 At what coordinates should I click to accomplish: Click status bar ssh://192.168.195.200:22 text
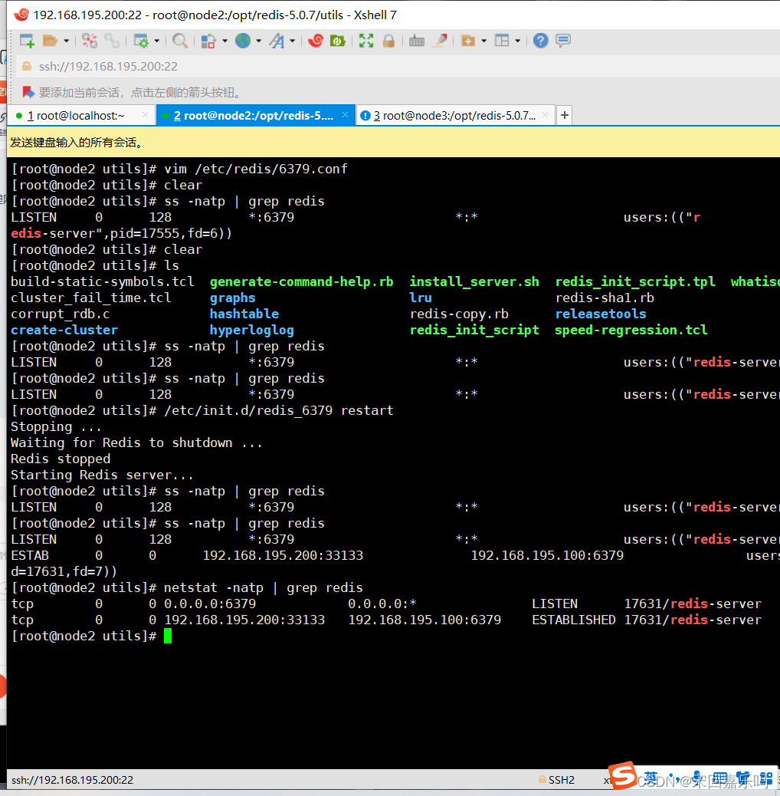coord(72,780)
